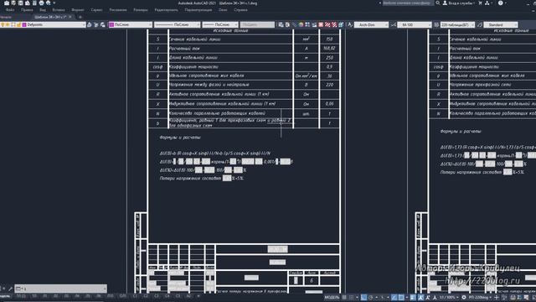Open the Размеры menu
This screenshot has width=536, height=302.
coord(141,10)
